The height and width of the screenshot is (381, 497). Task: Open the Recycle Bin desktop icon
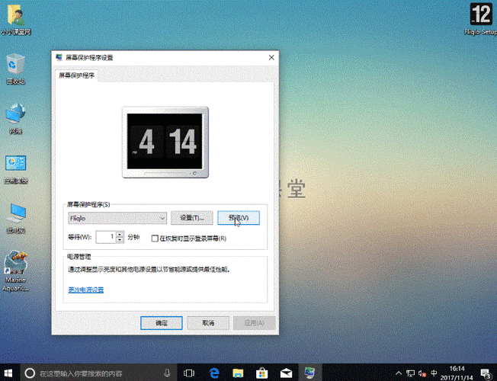[15, 66]
